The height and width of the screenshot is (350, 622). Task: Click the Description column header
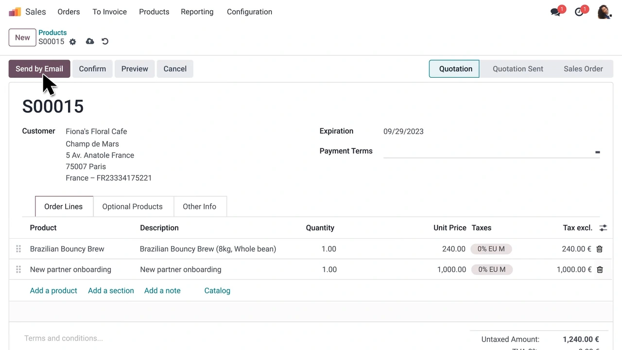click(159, 228)
